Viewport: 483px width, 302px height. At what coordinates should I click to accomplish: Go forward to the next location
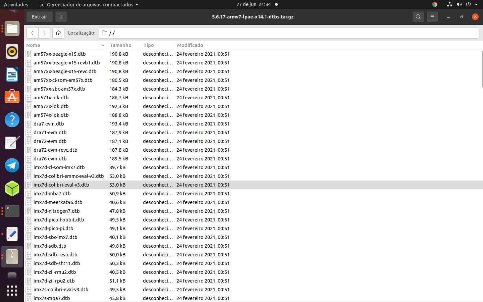[44, 33]
